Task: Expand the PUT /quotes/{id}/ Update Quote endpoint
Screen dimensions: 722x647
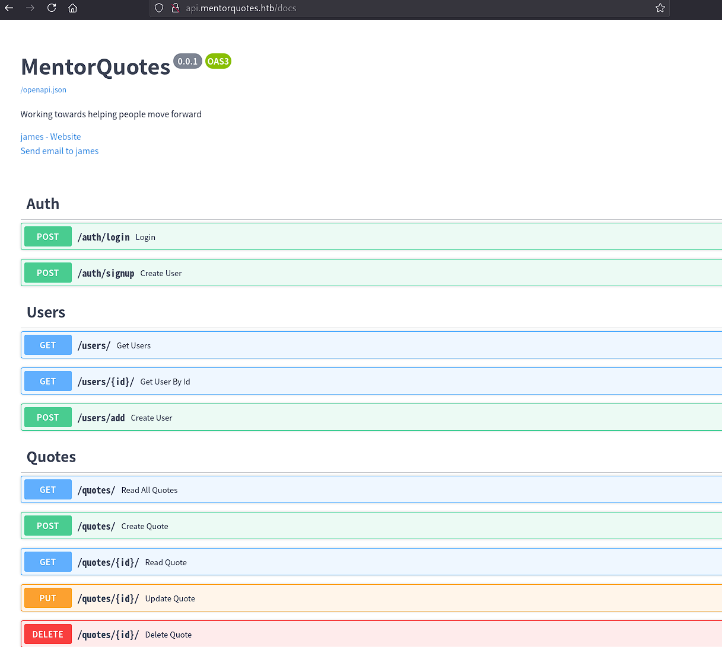Action: coord(371,598)
